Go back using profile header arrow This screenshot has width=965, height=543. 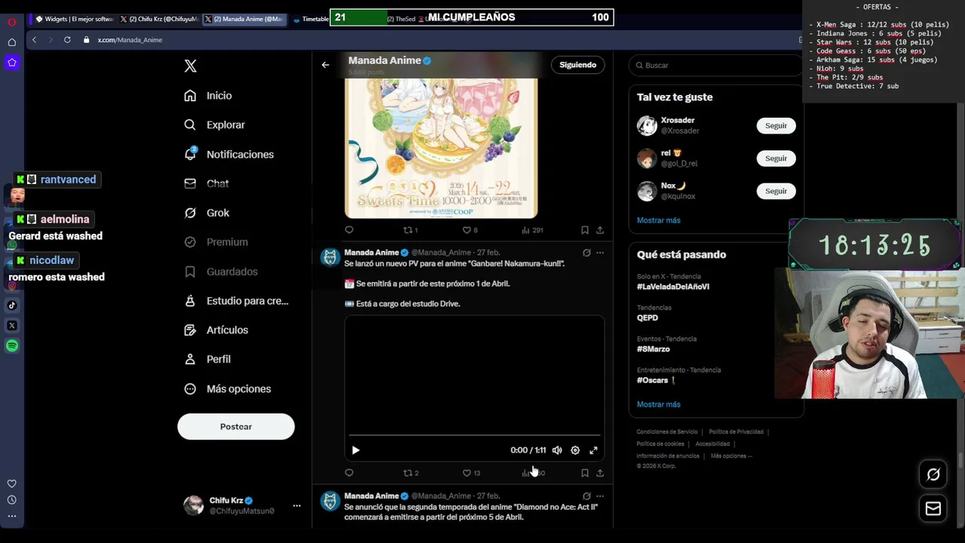(326, 65)
